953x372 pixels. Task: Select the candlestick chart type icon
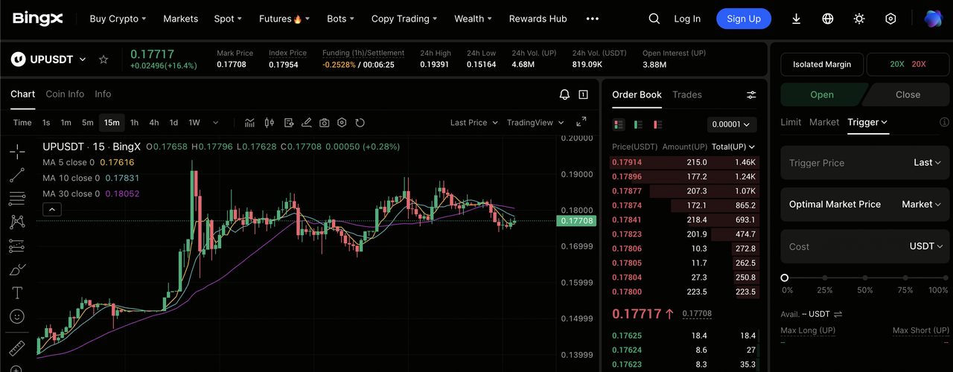(270, 123)
